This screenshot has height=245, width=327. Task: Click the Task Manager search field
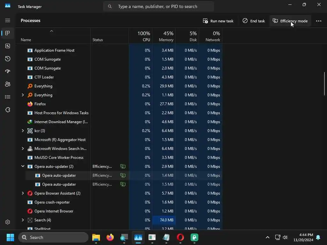click(158, 6)
